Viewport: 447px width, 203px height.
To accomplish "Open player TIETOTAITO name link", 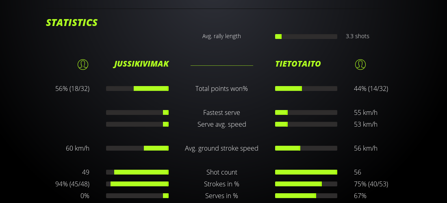I will (298, 64).
